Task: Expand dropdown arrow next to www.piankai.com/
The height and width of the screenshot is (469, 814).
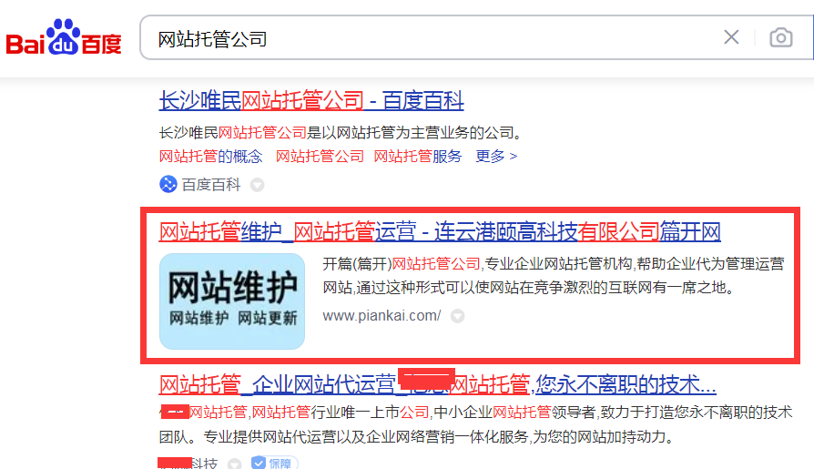Action: tap(457, 316)
